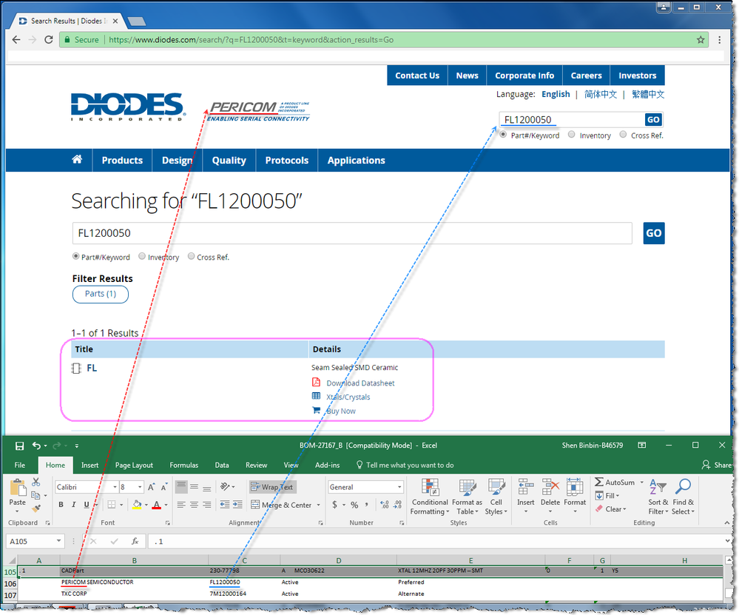Viewport: 739px width, 615px height.
Task: Click Parts (1) filter button
Action: [x=101, y=294]
